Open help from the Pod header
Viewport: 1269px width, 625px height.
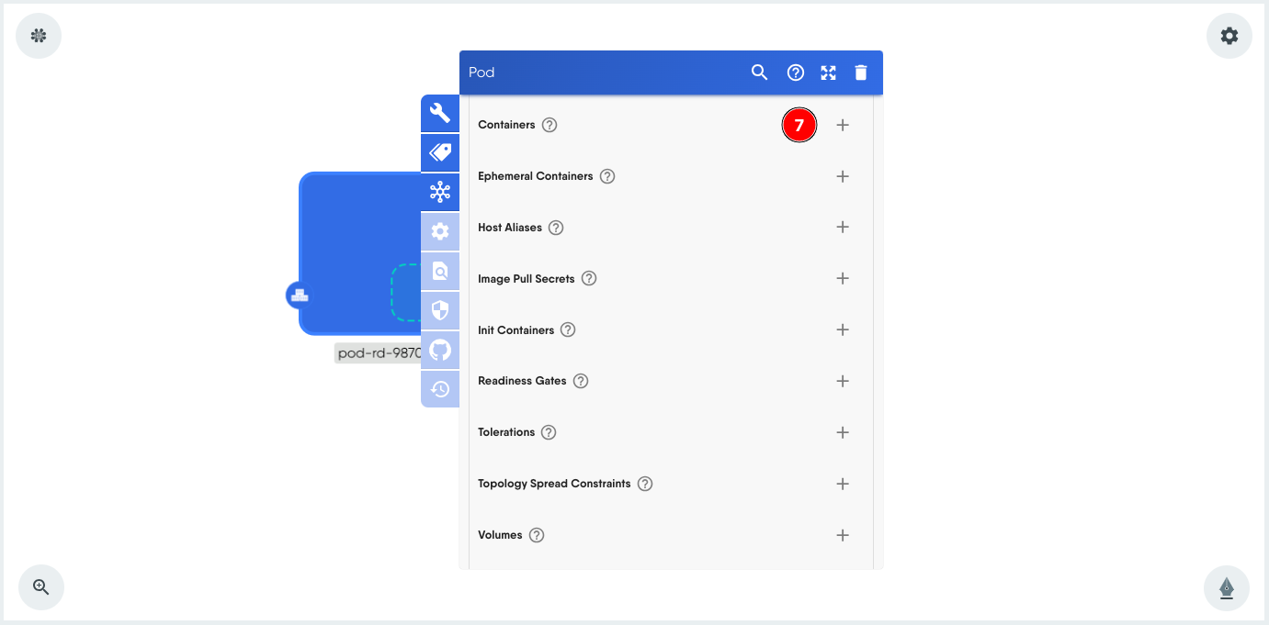pyautogui.click(x=796, y=73)
